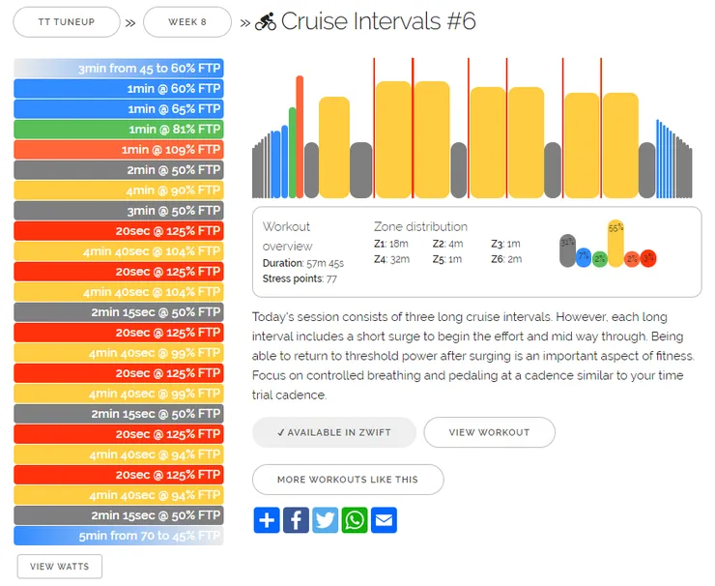Click the cyclist icon beside Cruise Intervals title

coord(266,21)
